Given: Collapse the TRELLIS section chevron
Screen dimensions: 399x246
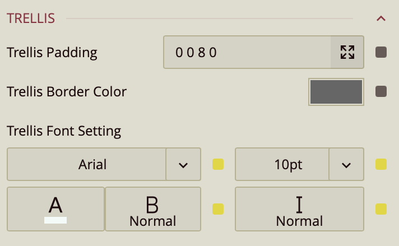Looking at the screenshot, I should [381, 18].
